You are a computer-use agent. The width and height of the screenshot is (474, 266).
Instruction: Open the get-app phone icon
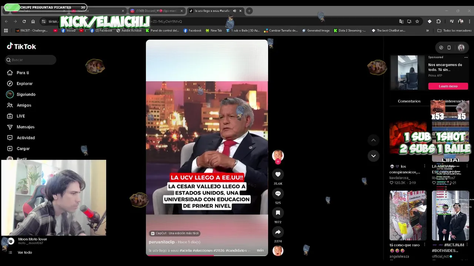click(x=449, y=47)
